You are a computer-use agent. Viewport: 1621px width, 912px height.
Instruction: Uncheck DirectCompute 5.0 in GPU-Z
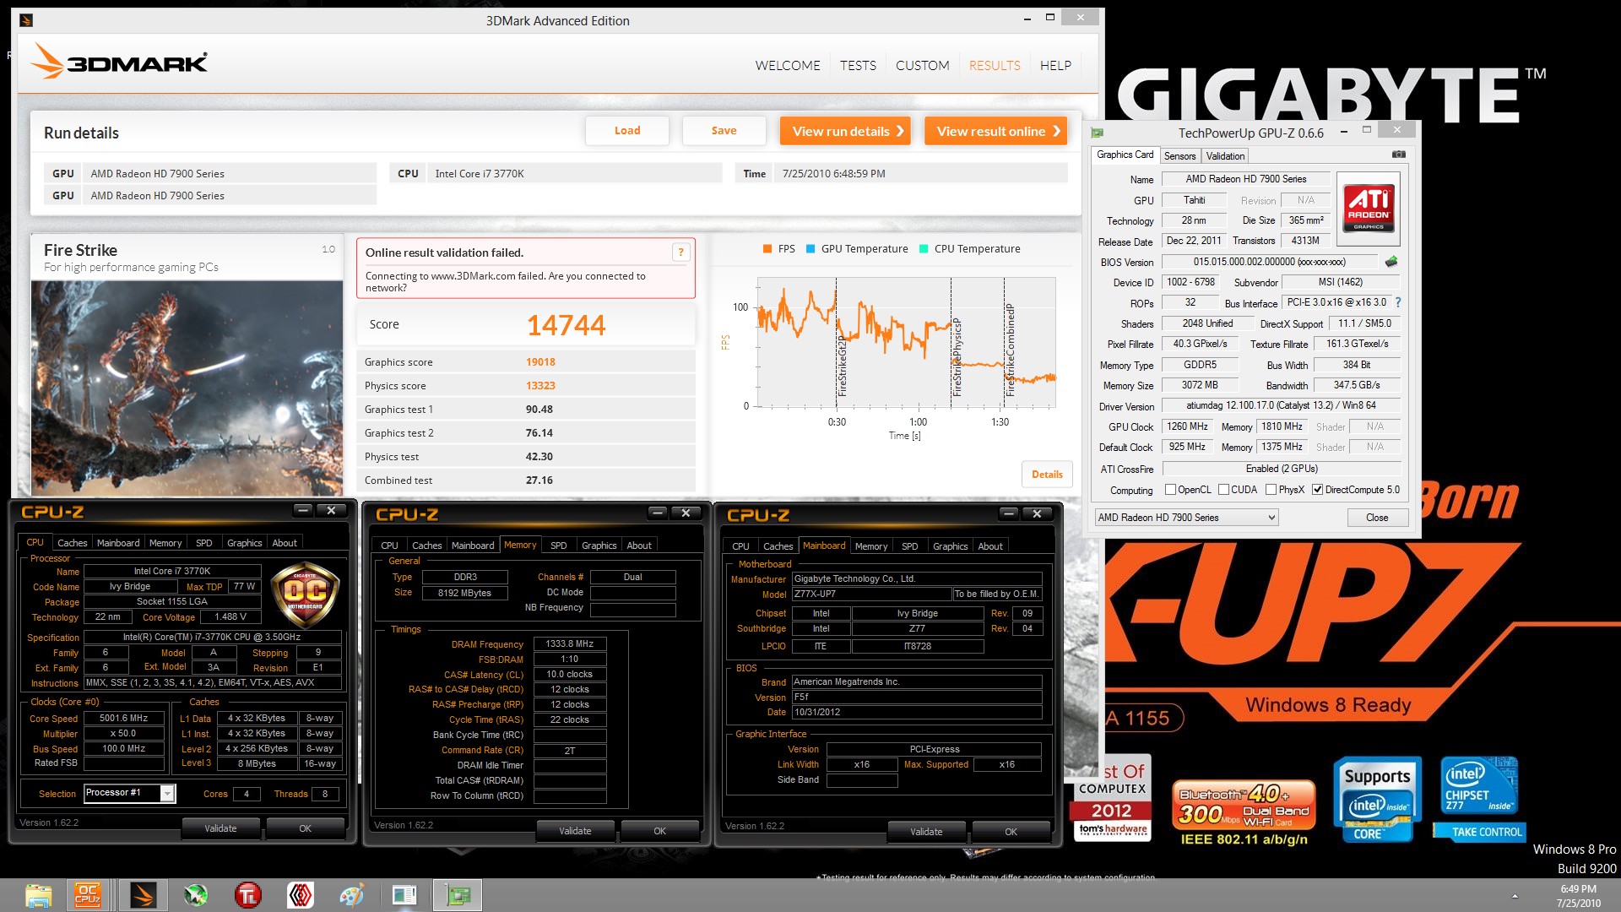point(1317,490)
